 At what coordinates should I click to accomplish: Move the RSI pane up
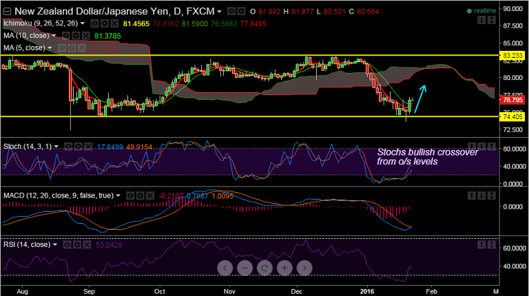[x=481, y=244]
